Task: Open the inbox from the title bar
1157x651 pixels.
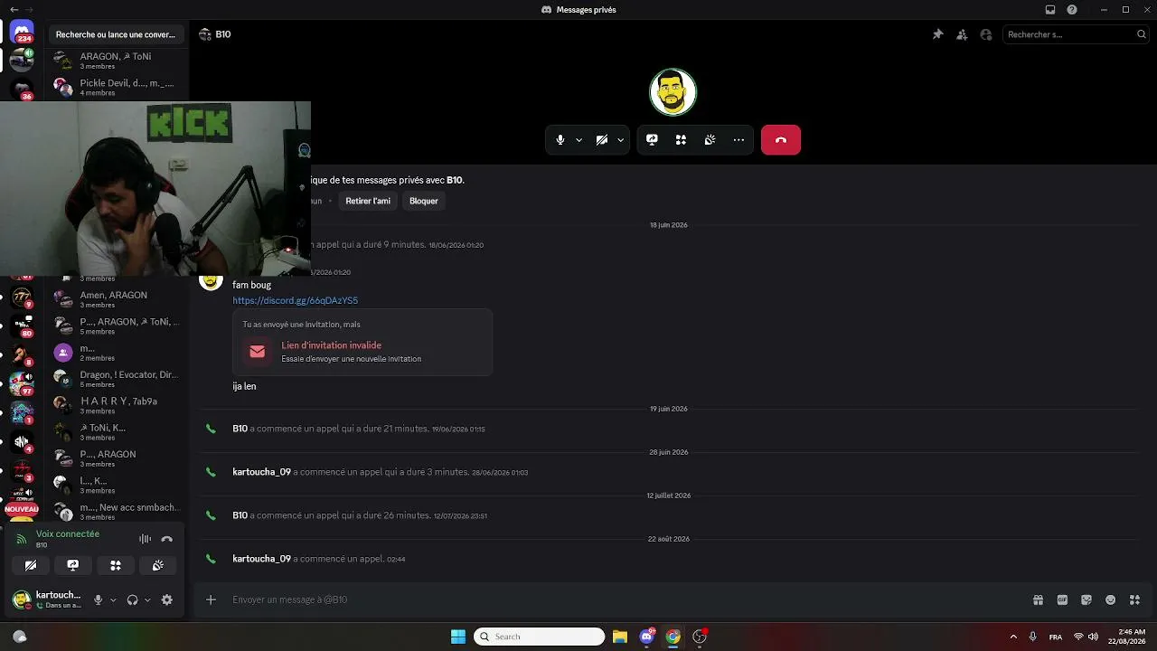Action: coord(1050,10)
